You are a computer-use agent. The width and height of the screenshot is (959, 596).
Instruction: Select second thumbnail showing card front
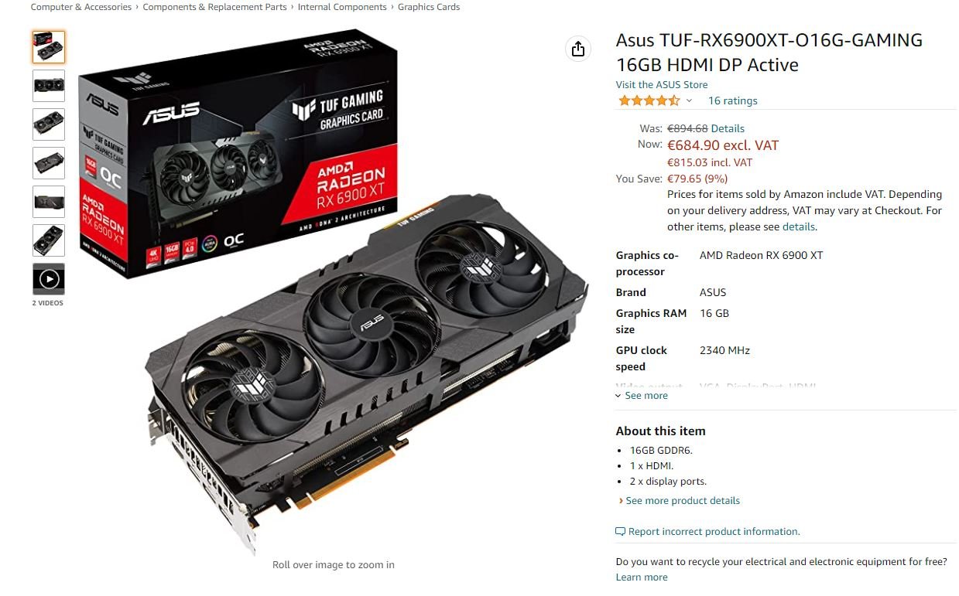pyautogui.click(x=49, y=86)
